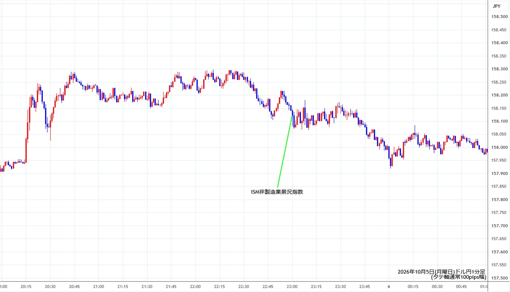
Task: Select the ISM非製造業景況指数 annotation text
Action: click(277, 192)
